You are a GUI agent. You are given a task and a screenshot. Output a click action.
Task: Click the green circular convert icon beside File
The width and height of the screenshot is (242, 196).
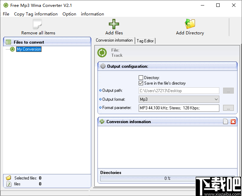pos(102,53)
